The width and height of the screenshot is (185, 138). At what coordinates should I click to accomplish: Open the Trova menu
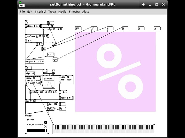[52, 11]
